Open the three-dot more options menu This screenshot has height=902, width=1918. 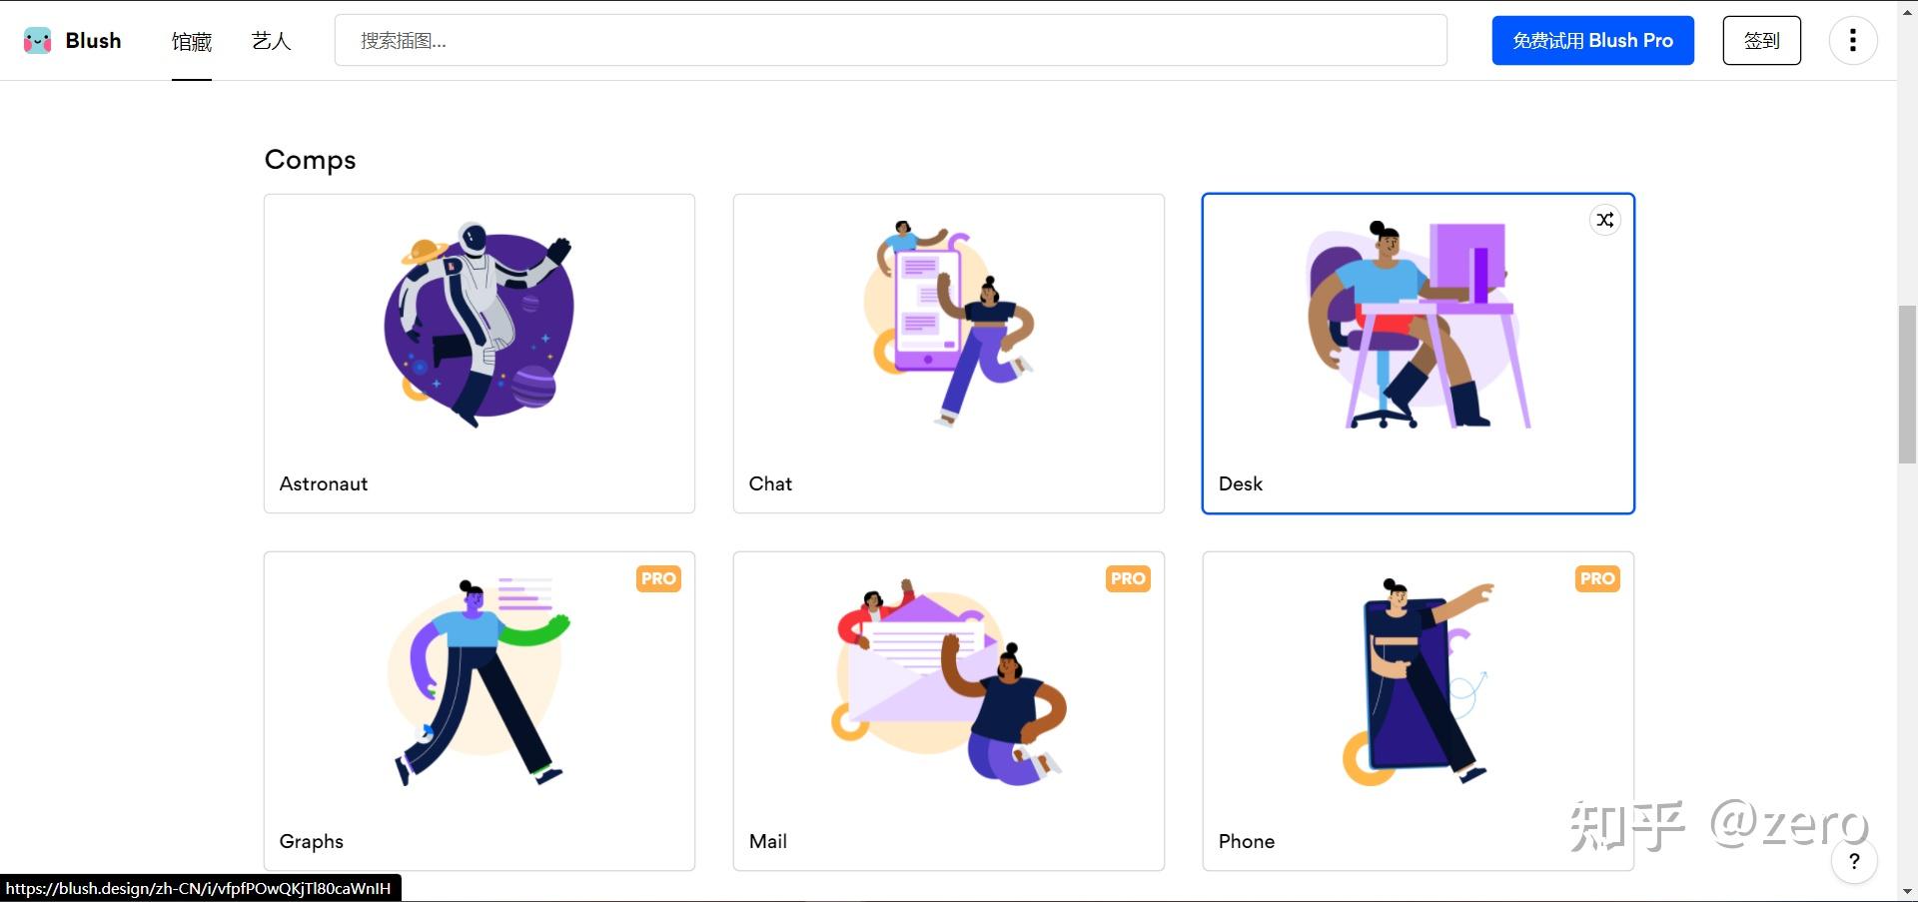coord(1852,40)
